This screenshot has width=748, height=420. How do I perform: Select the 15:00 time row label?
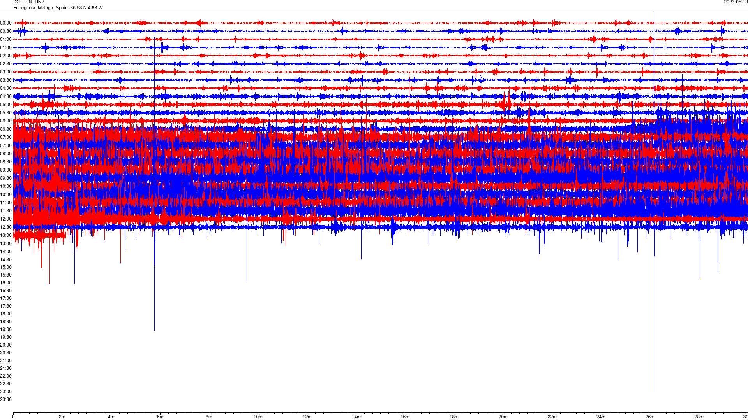coord(6,267)
